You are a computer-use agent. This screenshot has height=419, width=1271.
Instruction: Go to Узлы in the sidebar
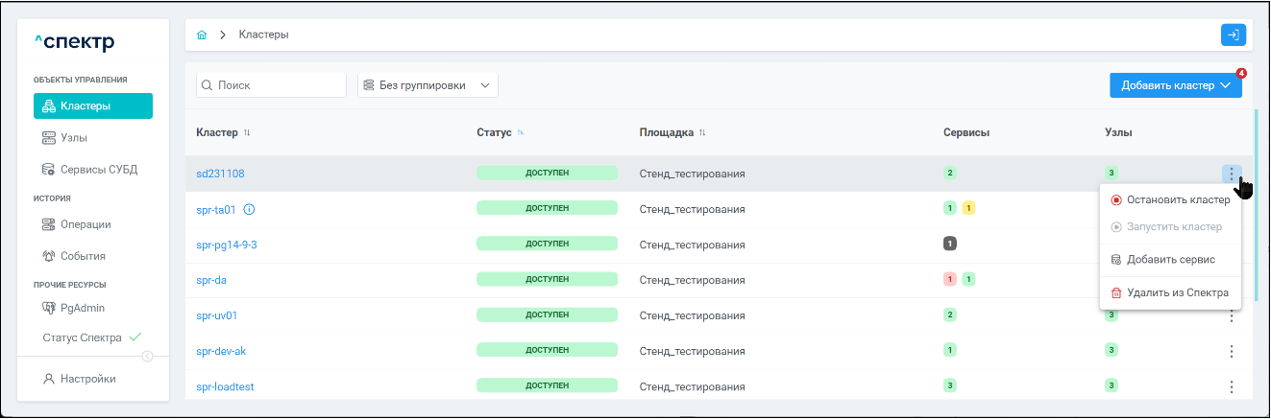[74, 138]
